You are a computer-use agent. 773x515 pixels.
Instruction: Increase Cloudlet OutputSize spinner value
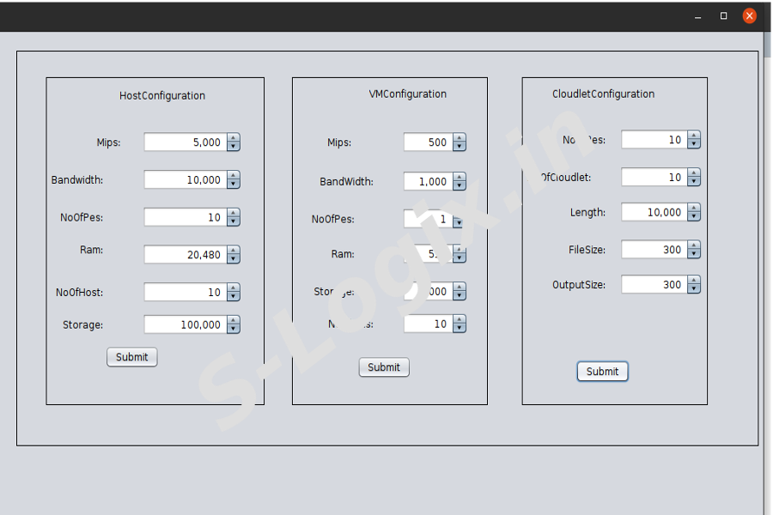point(694,280)
